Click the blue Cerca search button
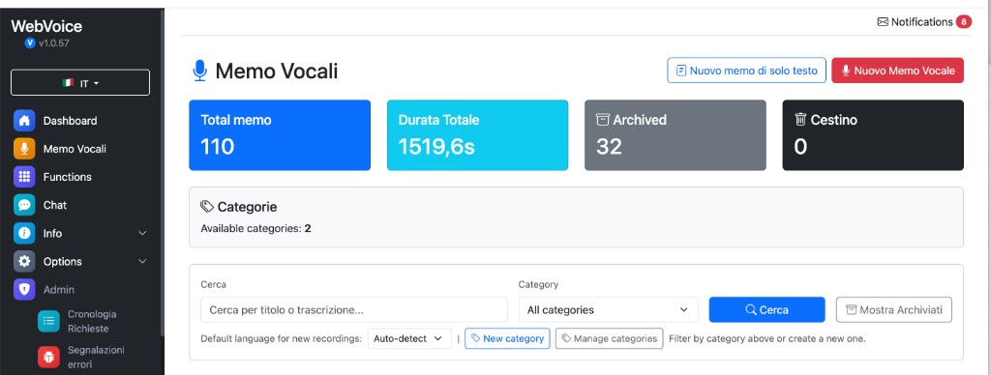The image size is (991, 375). point(766,310)
